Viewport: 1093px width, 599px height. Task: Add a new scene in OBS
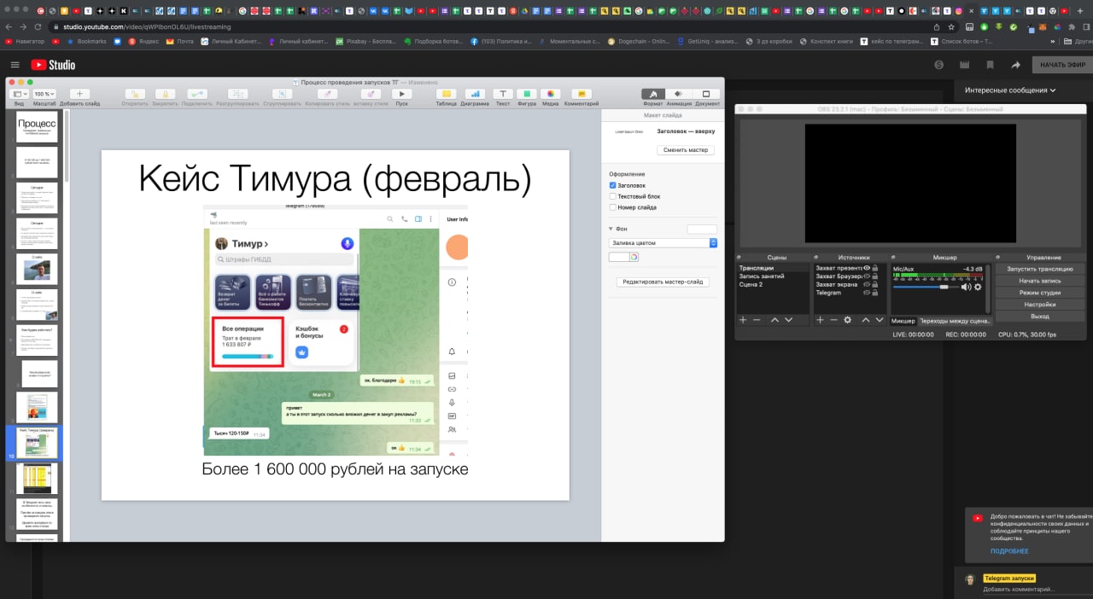pos(743,320)
